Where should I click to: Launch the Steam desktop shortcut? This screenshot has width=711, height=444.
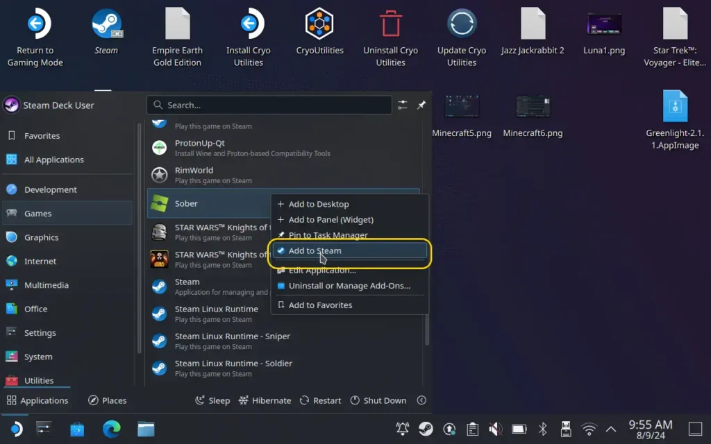click(x=106, y=31)
